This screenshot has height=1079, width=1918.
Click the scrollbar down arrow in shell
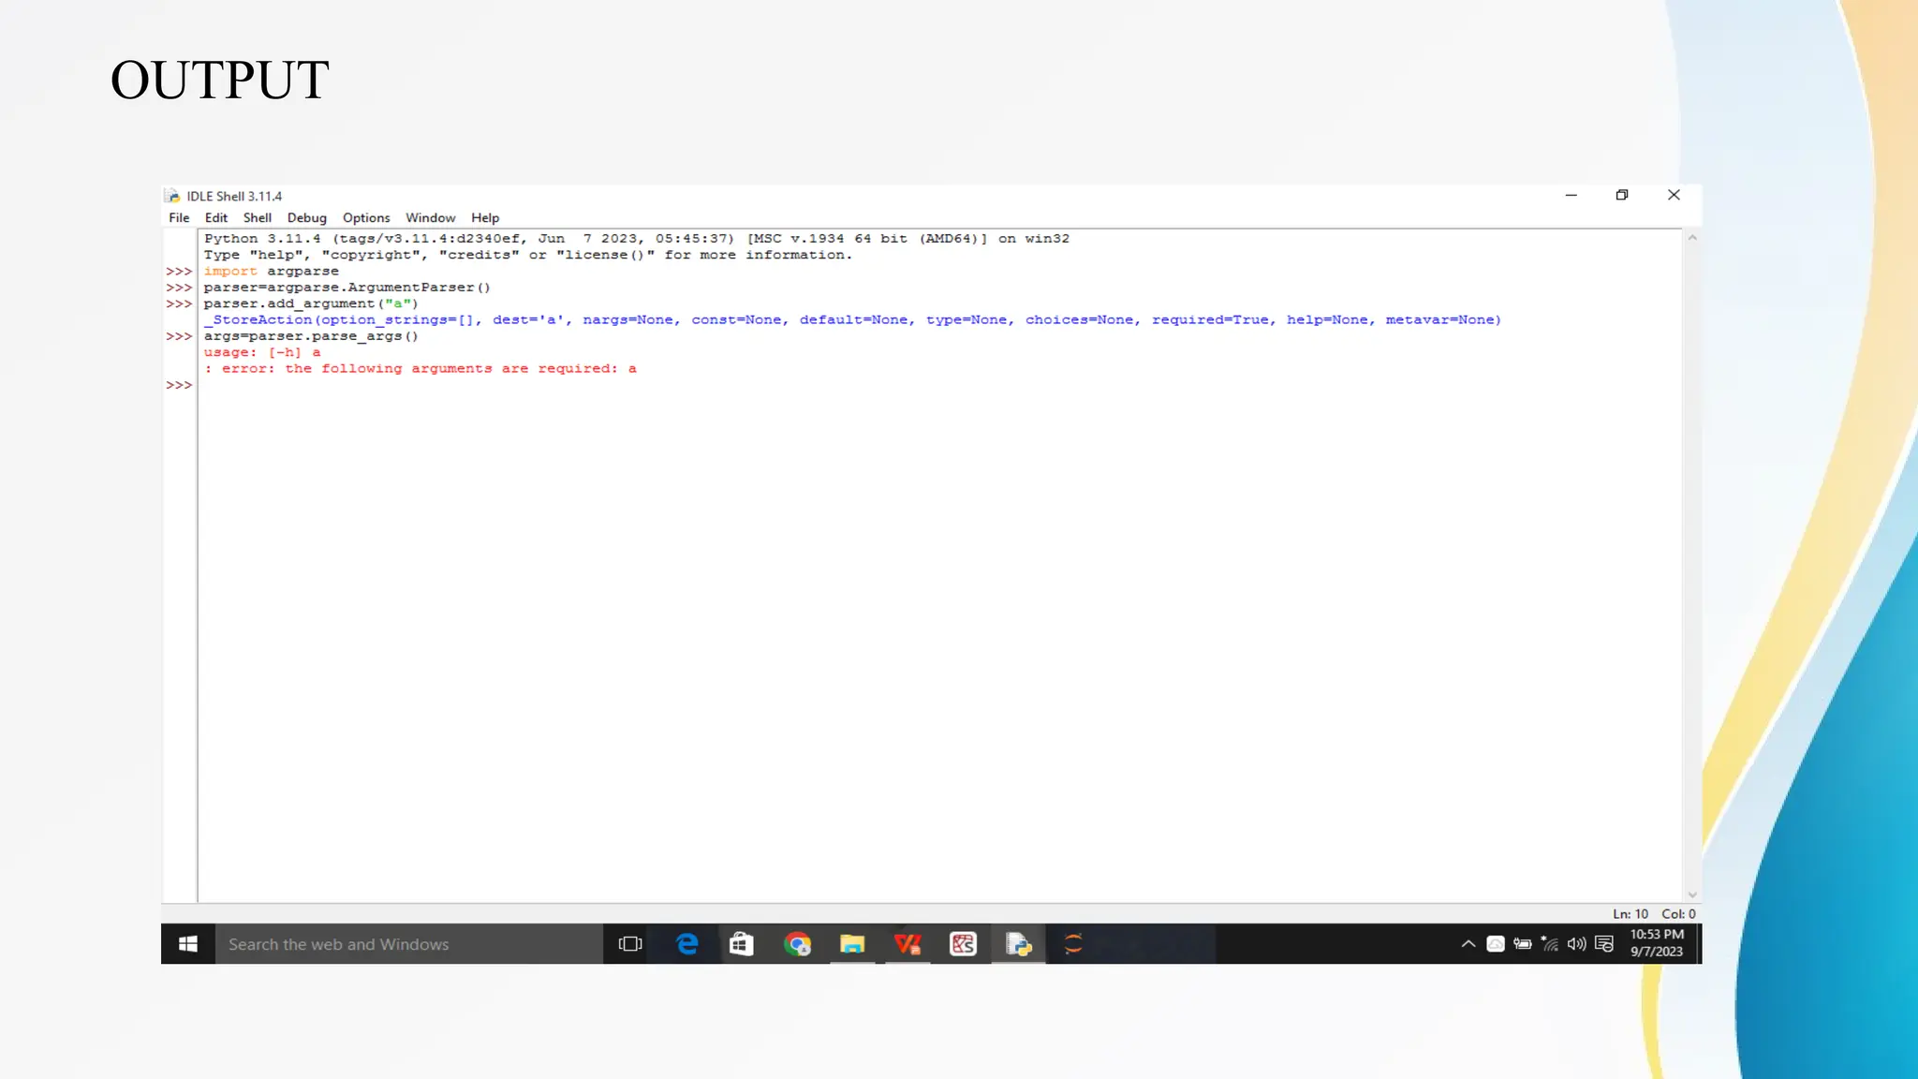point(1691,894)
